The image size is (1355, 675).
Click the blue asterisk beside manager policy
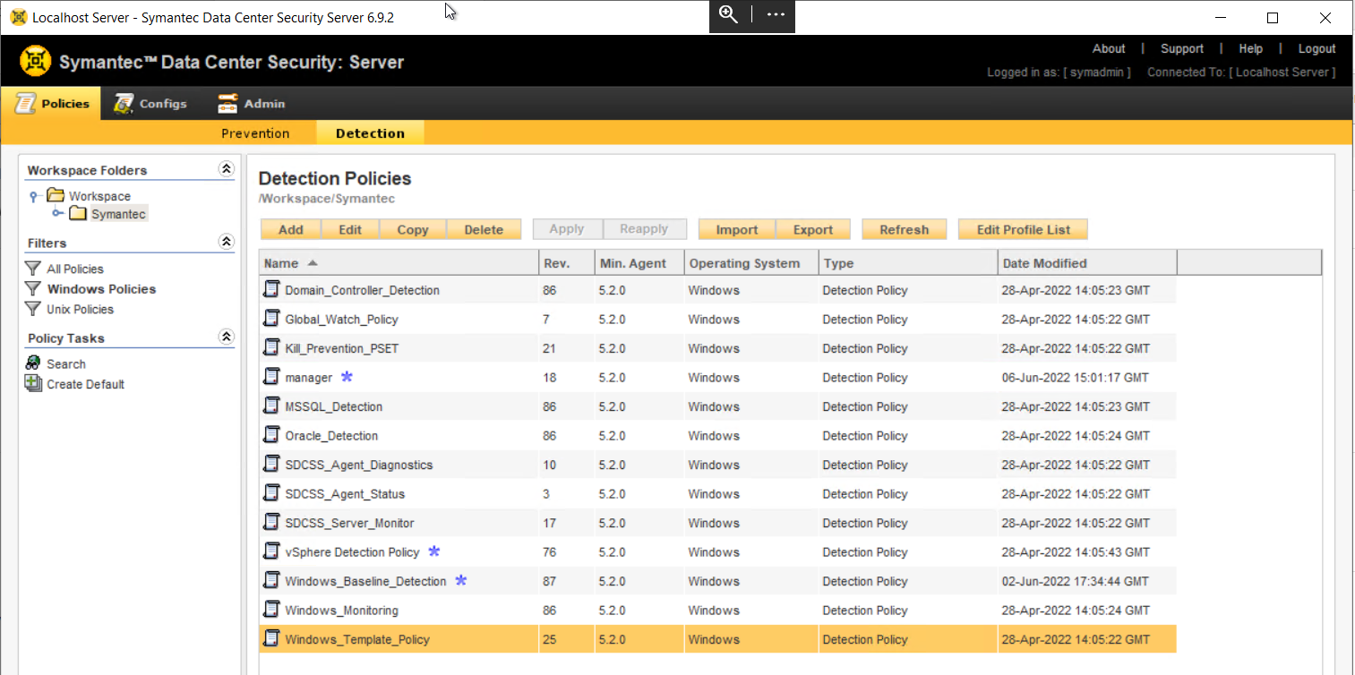(x=347, y=377)
